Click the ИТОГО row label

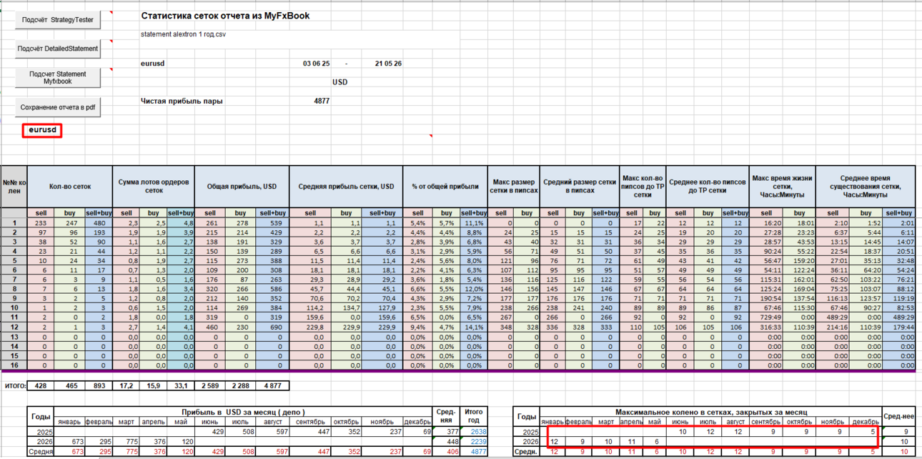pyautogui.click(x=15, y=385)
